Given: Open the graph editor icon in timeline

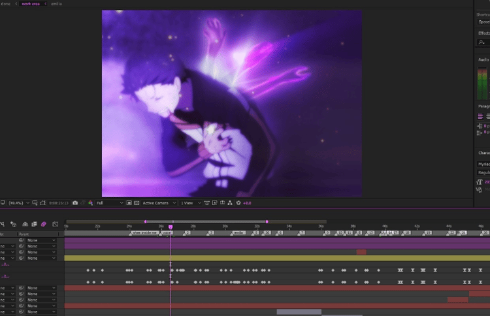Looking at the screenshot, I should (x=56, y=224).
